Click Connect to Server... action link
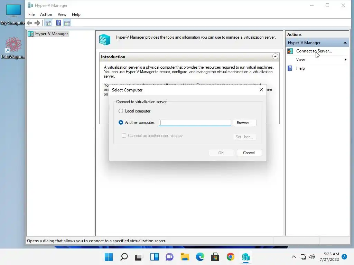This screenshot has width=354, height=265. coord(314,51)
